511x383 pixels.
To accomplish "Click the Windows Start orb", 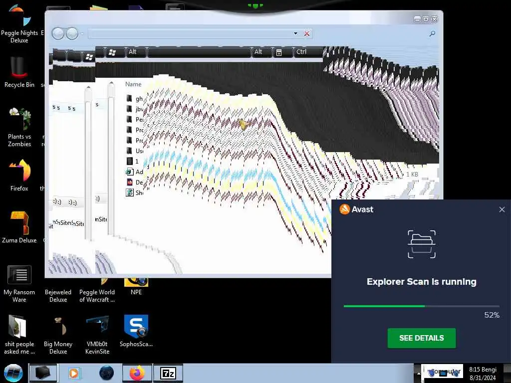I will 13,373.
